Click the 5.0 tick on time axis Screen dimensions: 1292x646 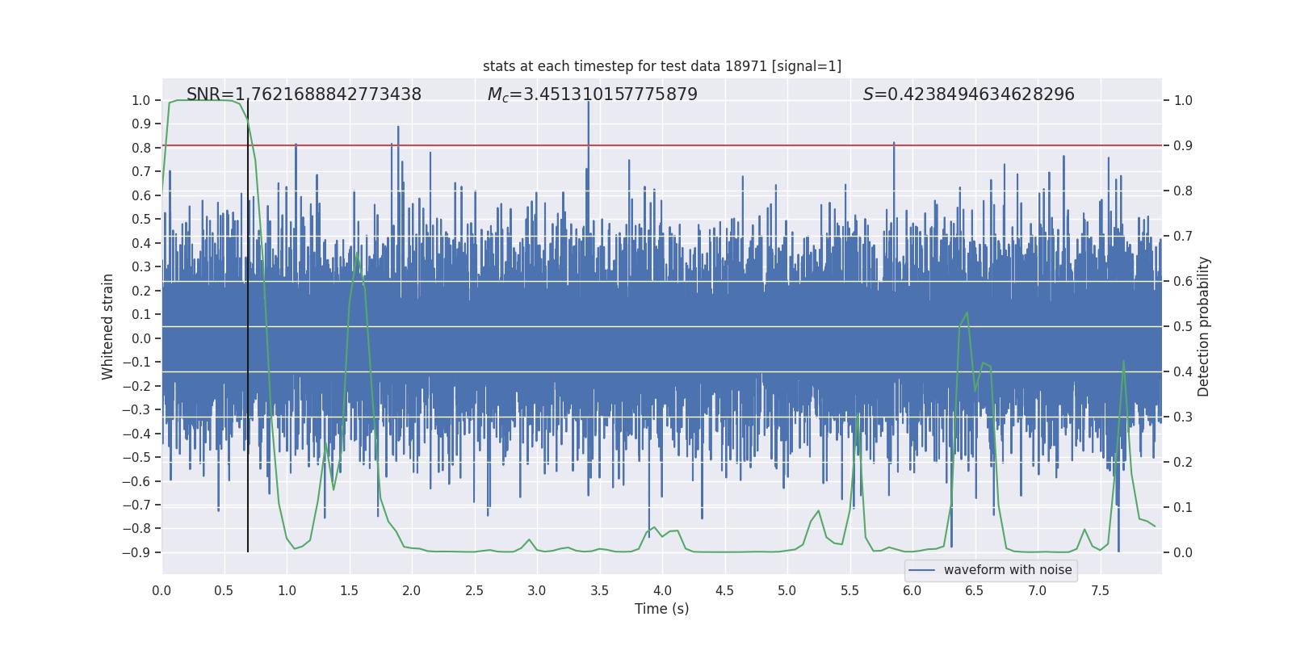[787, 590]
